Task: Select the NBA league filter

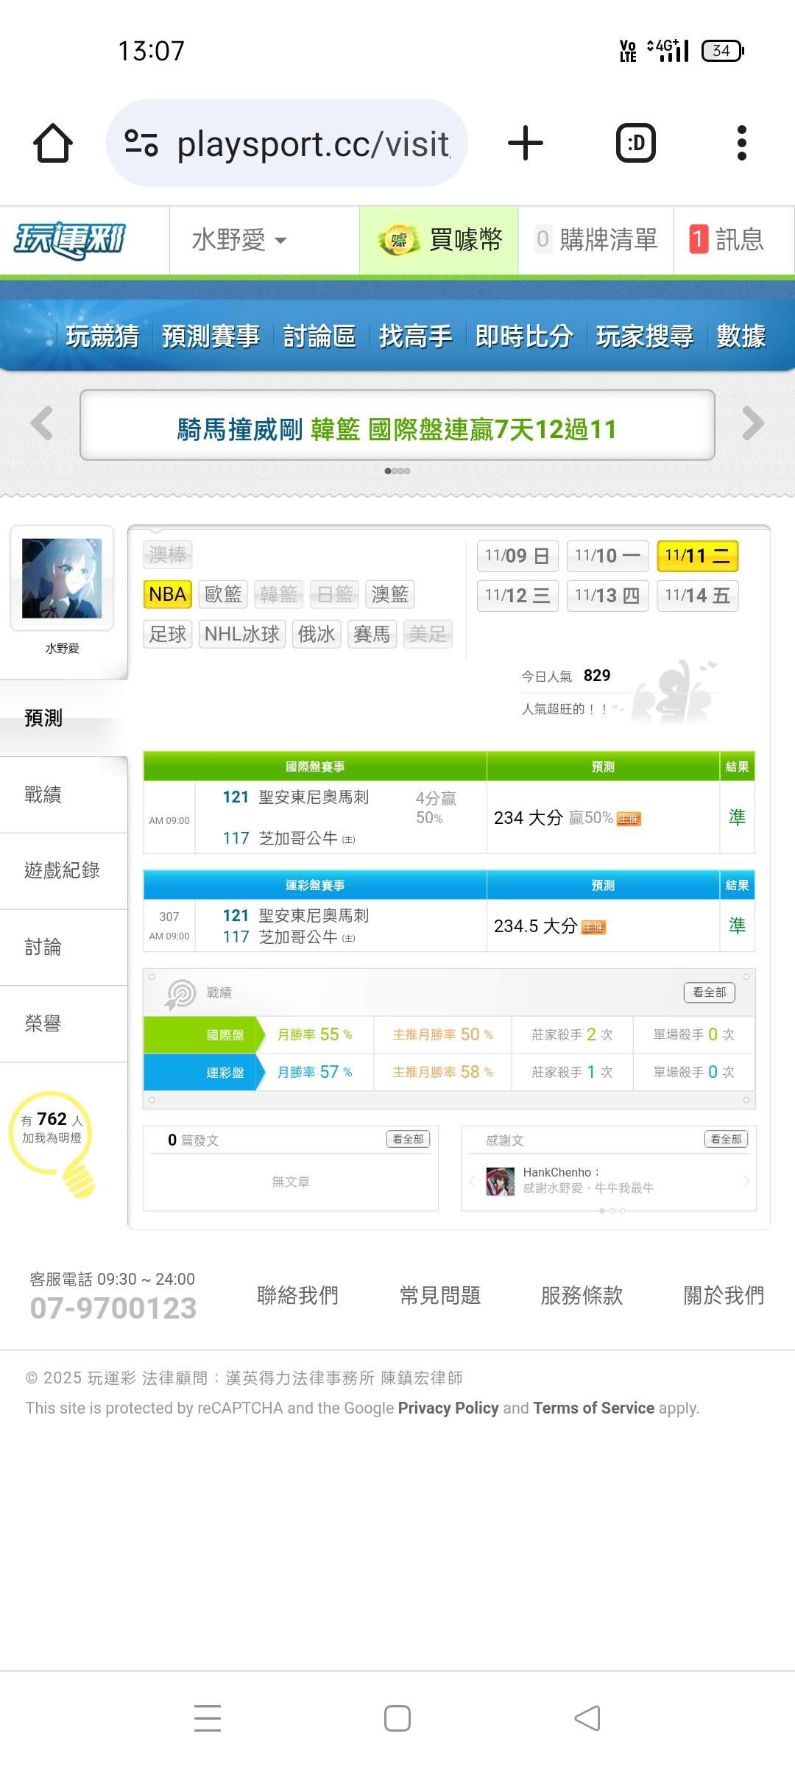Action: 167,594
